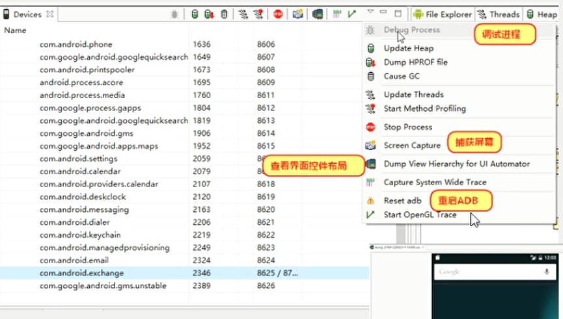This screenshot has height=319, width=563.
Task: Choose Reset adb menu entry
Action: (402, 201)
